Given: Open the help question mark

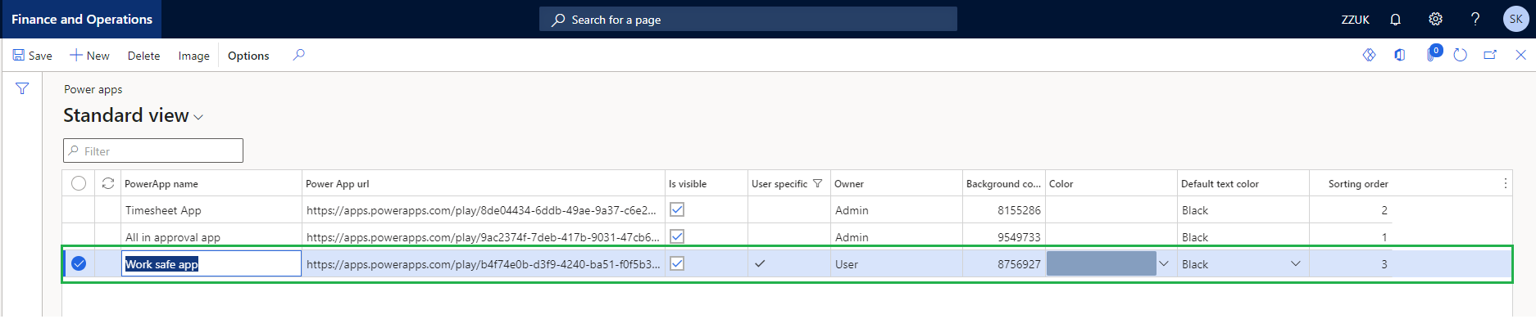Looking at the screenshot, I should [x=1475, y=19].
